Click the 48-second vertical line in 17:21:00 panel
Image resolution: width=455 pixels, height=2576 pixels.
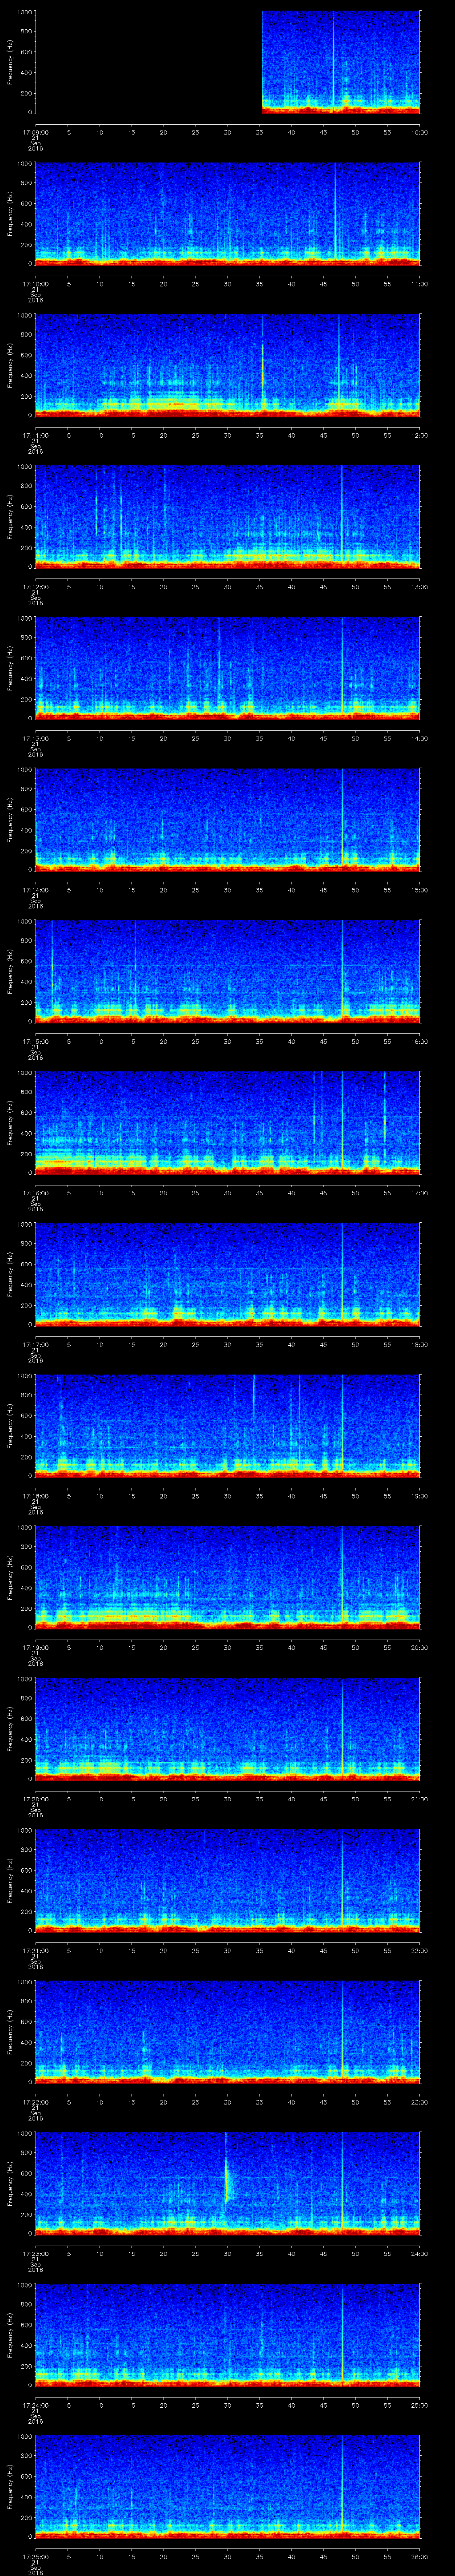click(342, 1880)
